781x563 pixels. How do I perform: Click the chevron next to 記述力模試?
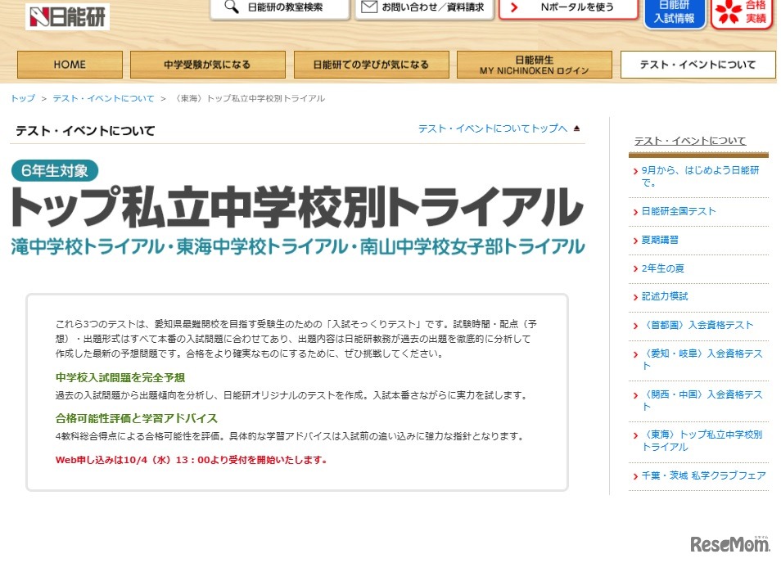point(634,296)
